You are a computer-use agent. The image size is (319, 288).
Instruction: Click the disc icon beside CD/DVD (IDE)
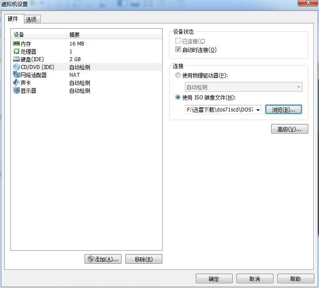coord(16,67)
